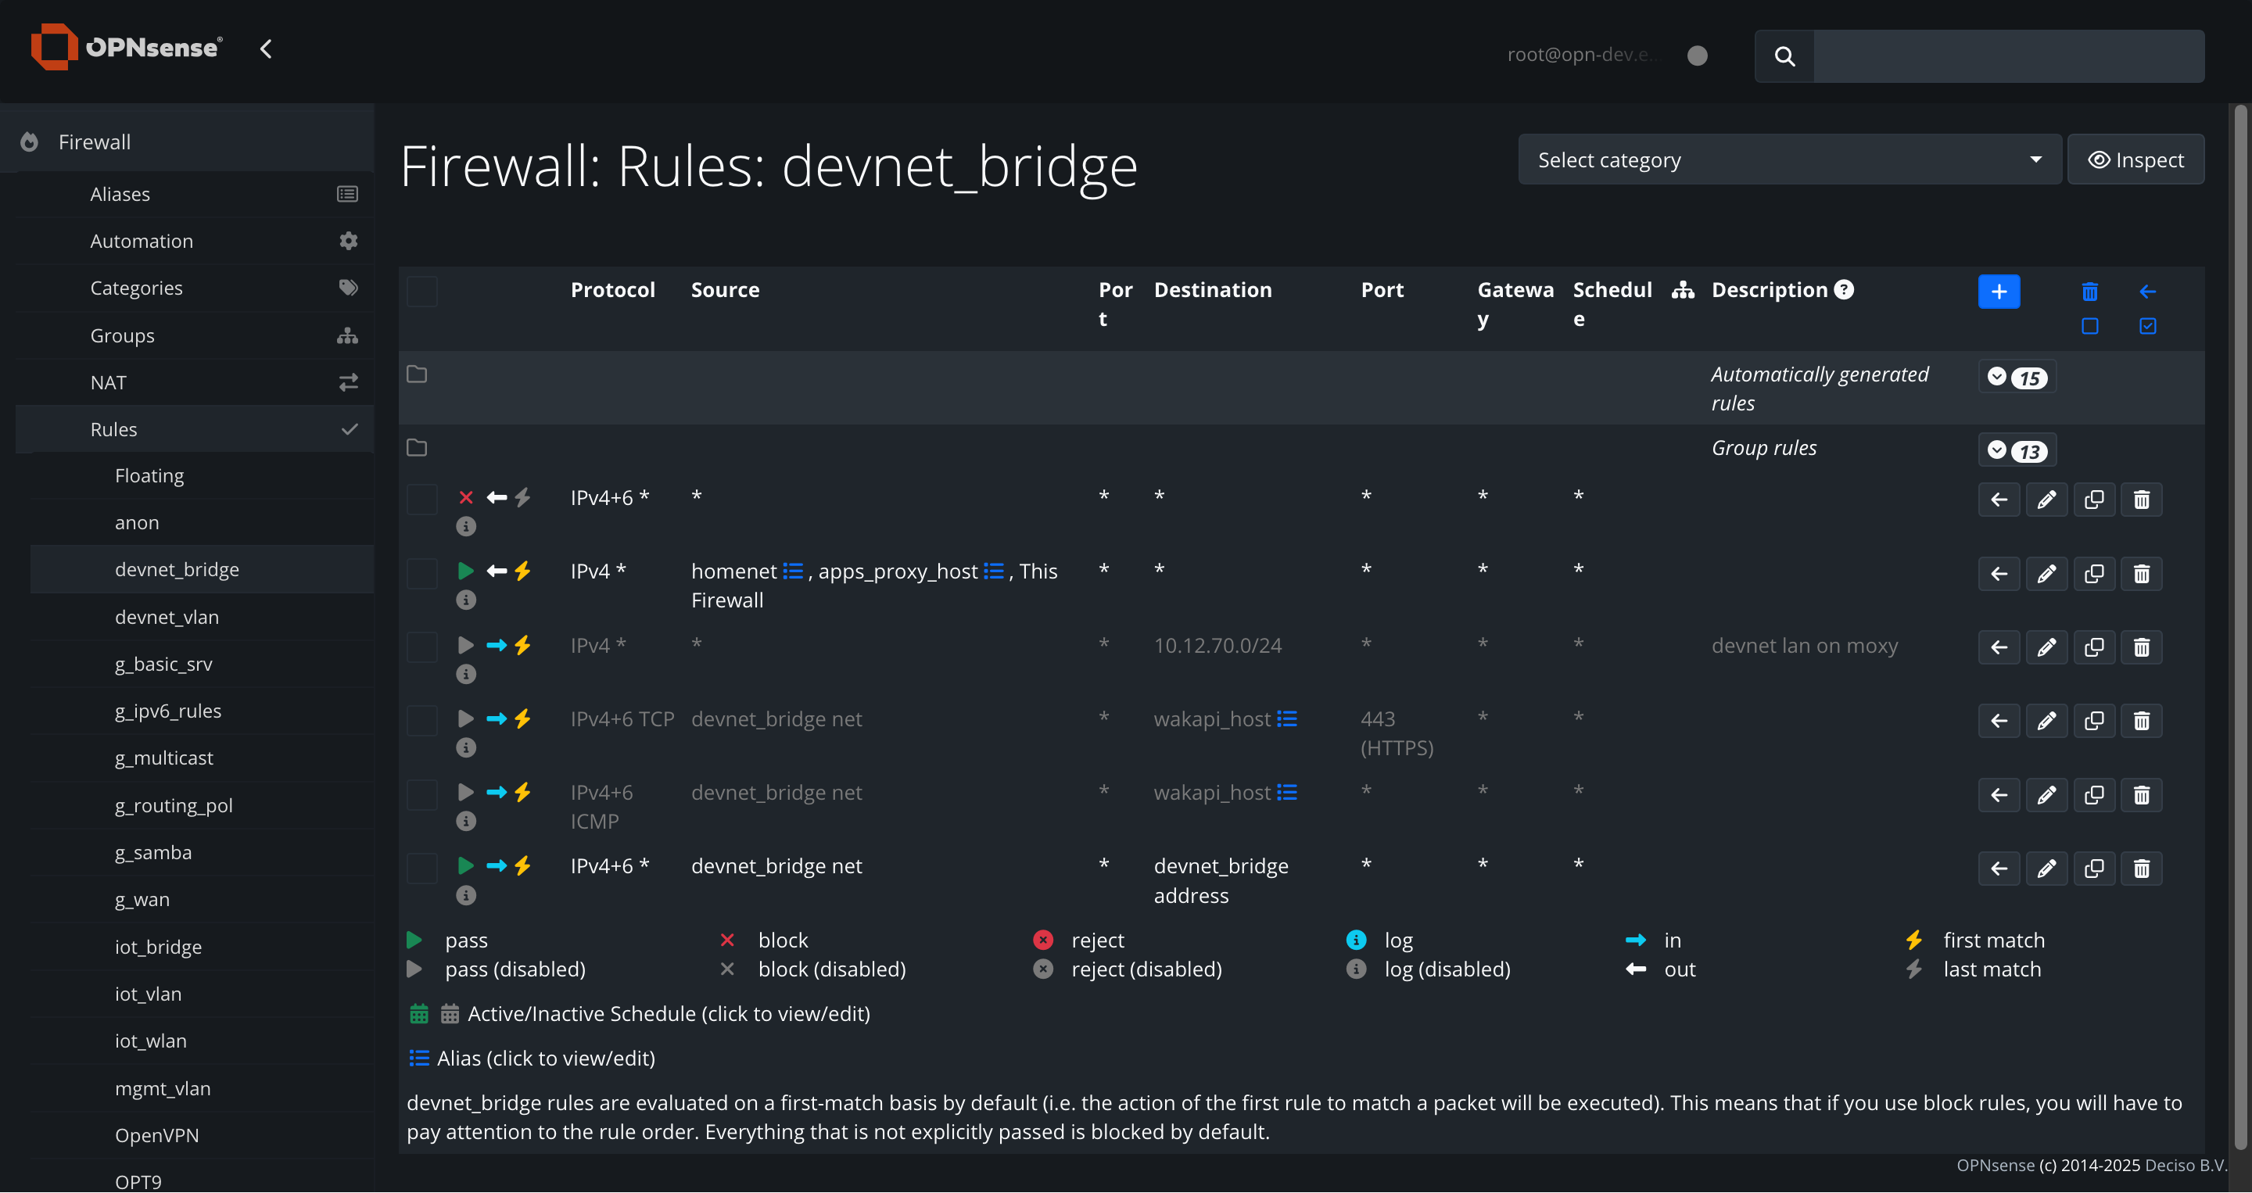Tick the select-all checkbox in the table header

422,291
